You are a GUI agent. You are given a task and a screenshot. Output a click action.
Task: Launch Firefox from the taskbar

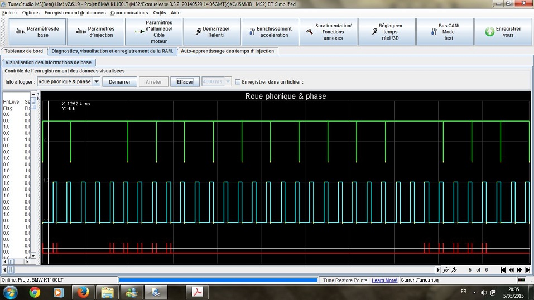[x=84, y=292]
